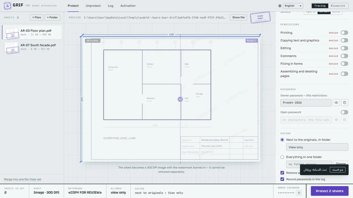Toggle the Printing permission switch

pos(344,33)
